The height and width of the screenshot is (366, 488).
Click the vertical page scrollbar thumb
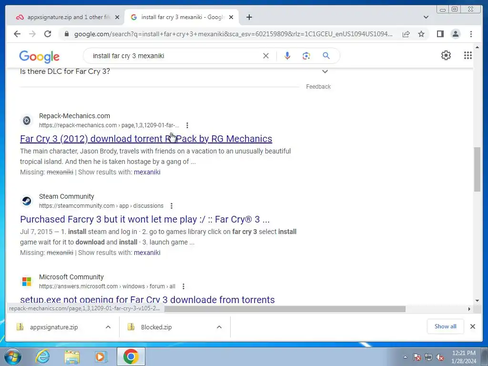[477, 170]
